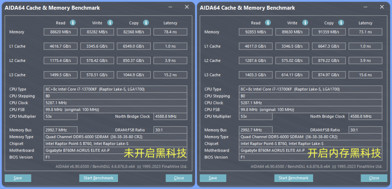Click the Write info icon in left window
The image size is (392, 189).
[x=110, y=23]
